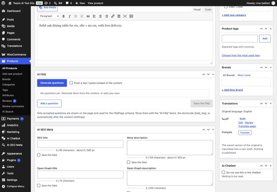Collapse the AI FAQ panel
This screenshot has width=277, height=192.
coord(213,74)
